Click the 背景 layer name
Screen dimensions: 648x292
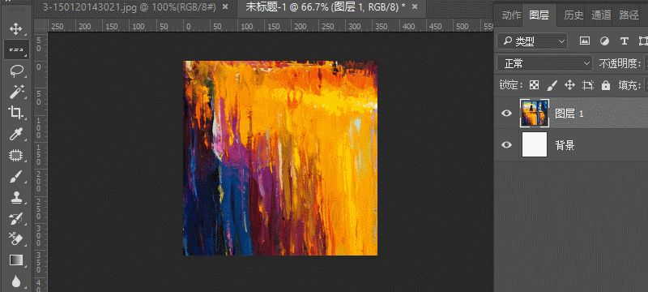click(565, 145)
